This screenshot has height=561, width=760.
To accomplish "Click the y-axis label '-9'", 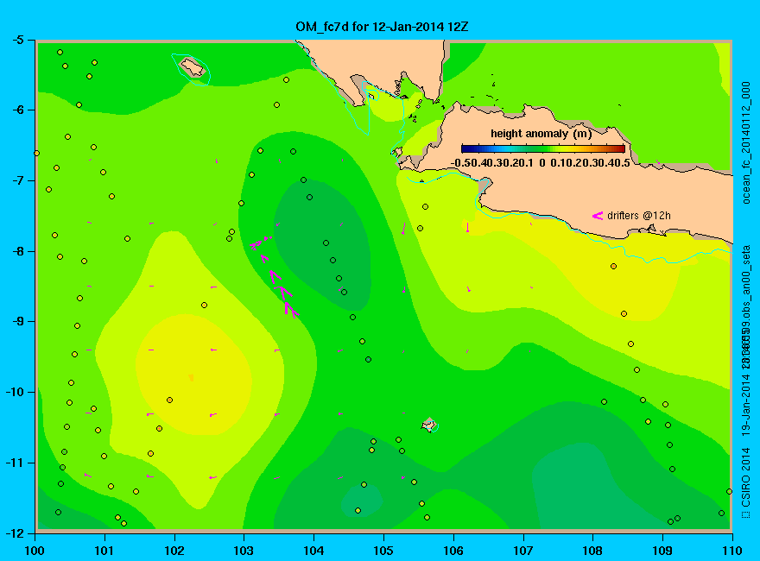I will 17,321.
